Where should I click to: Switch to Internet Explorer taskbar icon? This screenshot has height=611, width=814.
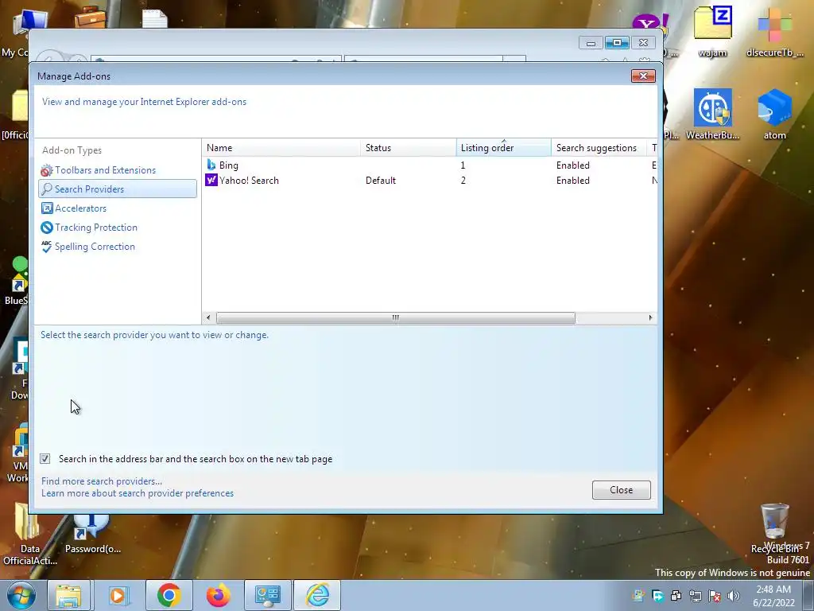pyautogui.click(x=317, y=595)
